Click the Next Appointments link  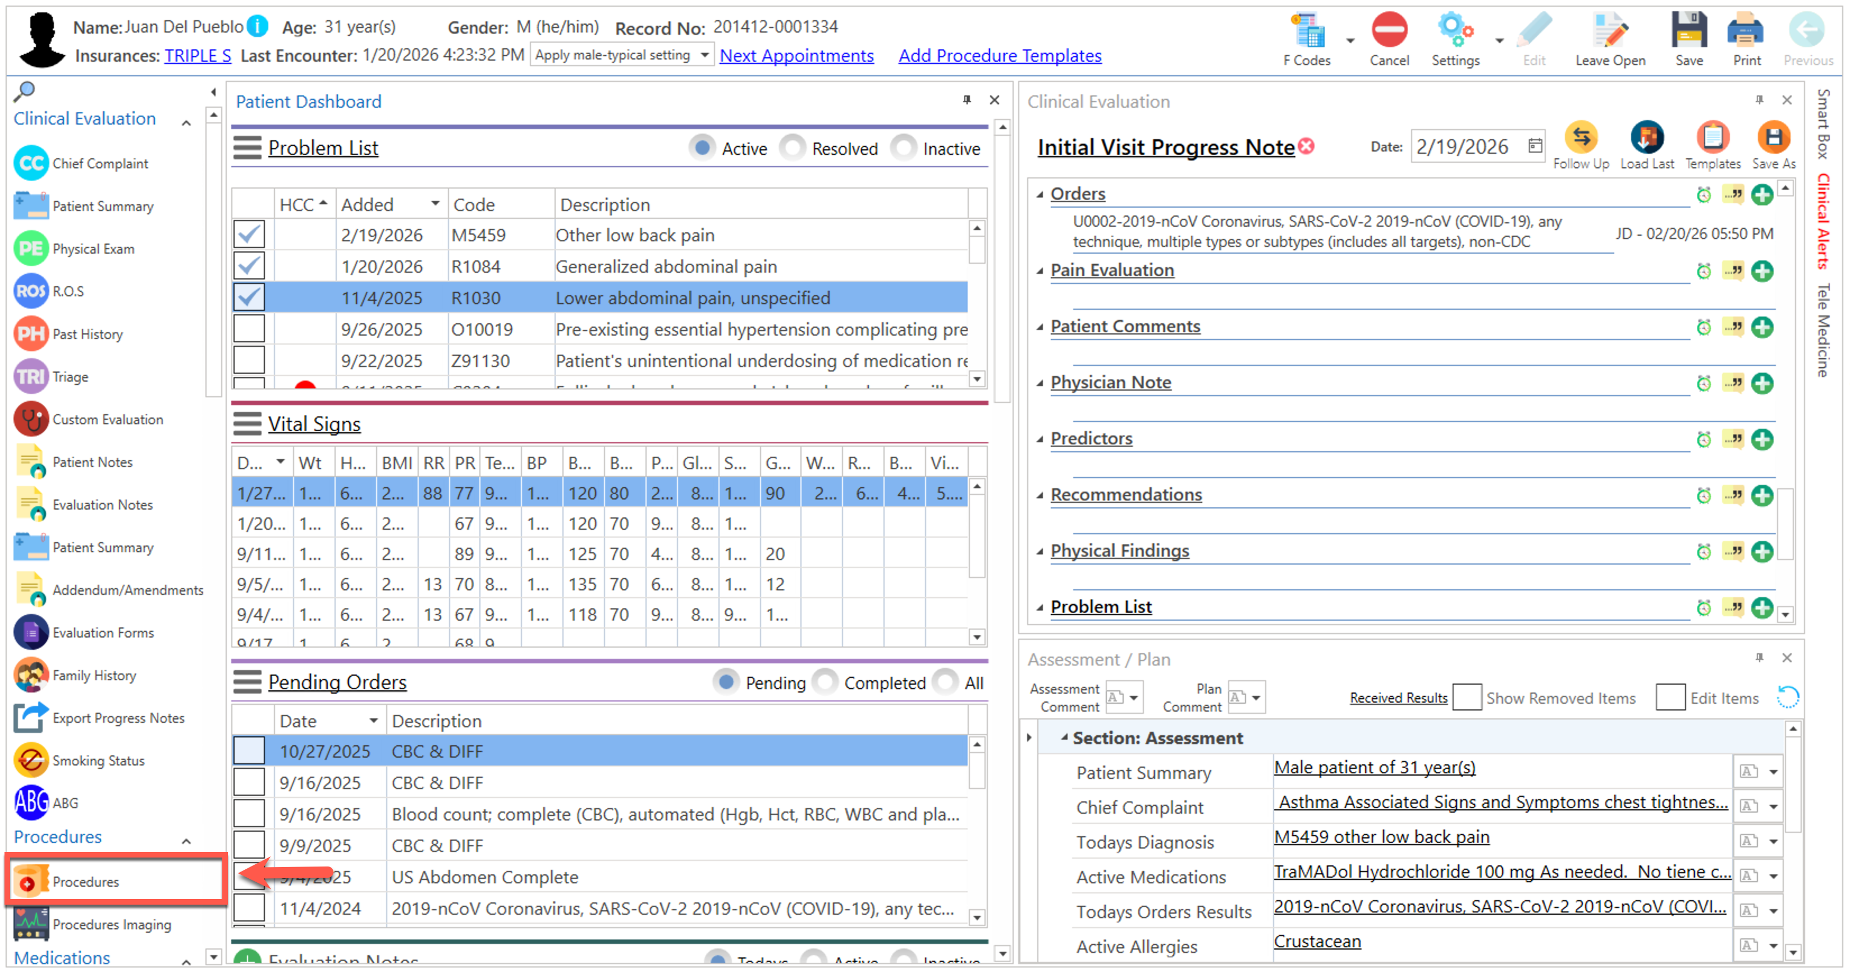point(796,55)
